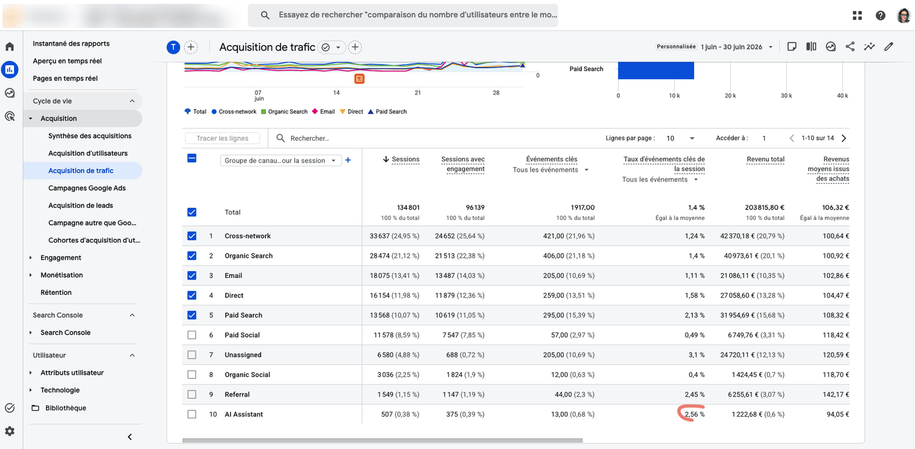Sort by Revenu total column header
The width and height of the screenshot is (915, 449).
(766, 160)
